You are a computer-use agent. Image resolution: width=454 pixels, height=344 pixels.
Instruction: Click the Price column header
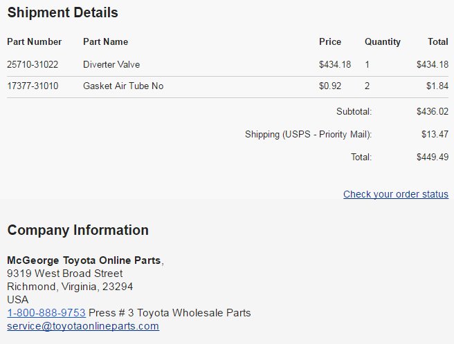(x=330, y=41)
